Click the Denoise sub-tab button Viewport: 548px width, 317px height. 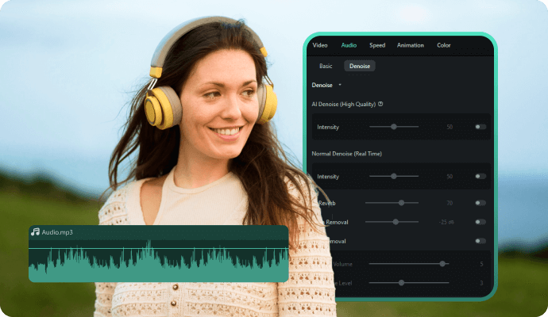pyautogui.click(x=360, y=66)
